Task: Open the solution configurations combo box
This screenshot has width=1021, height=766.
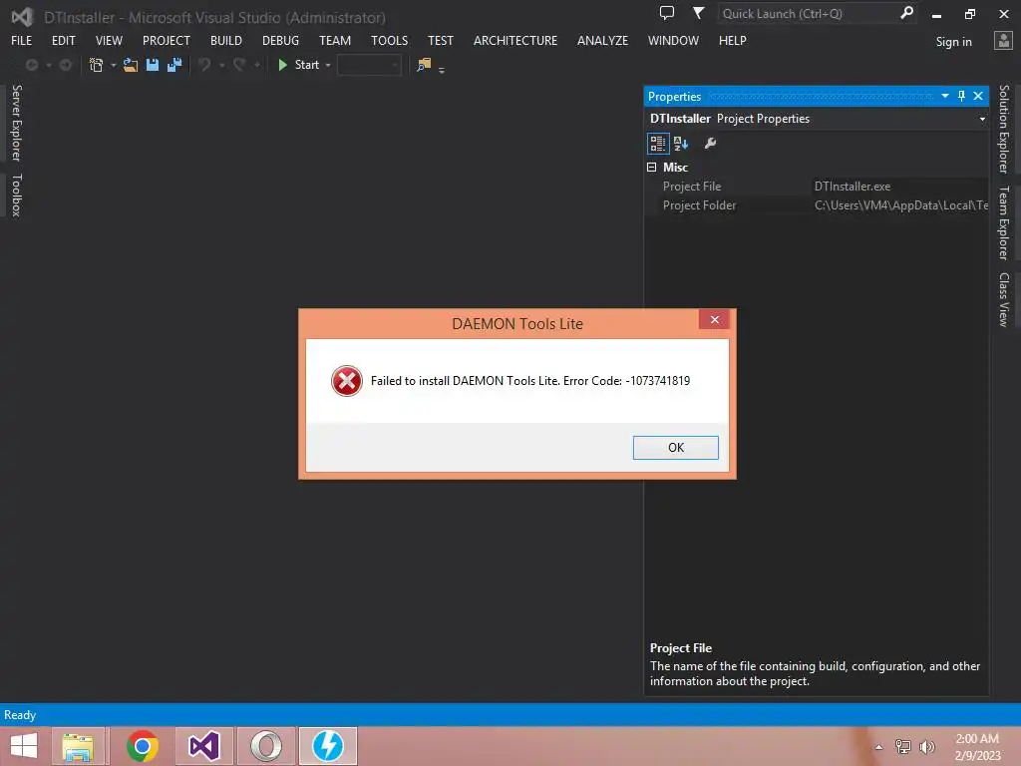Action: 369,65
